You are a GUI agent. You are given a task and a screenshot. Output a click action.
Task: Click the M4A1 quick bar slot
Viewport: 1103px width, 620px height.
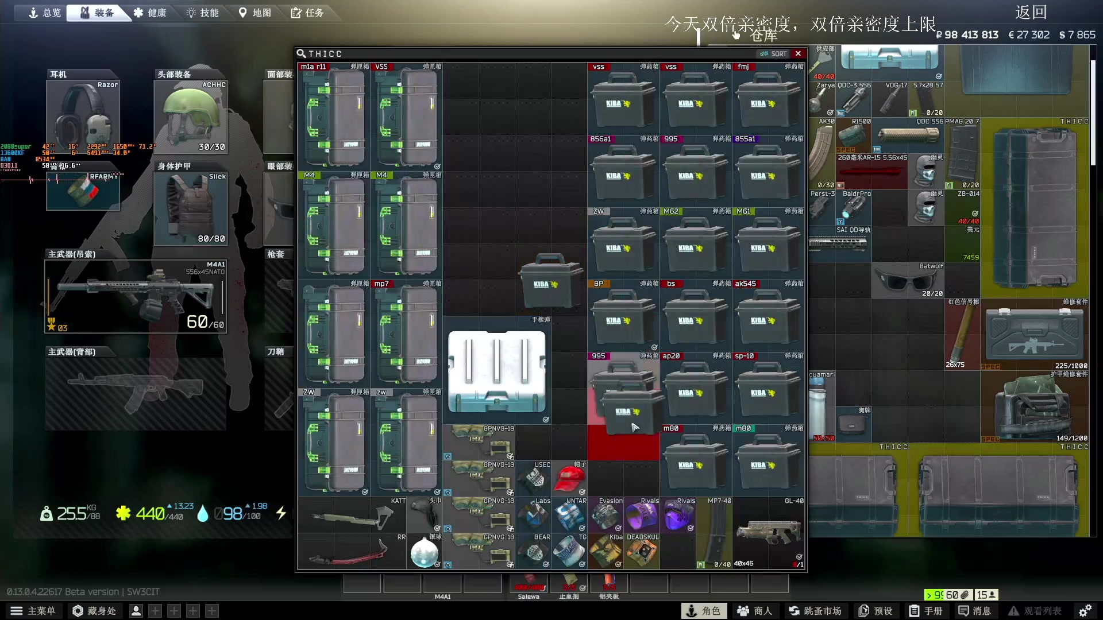tap(442, 584)
